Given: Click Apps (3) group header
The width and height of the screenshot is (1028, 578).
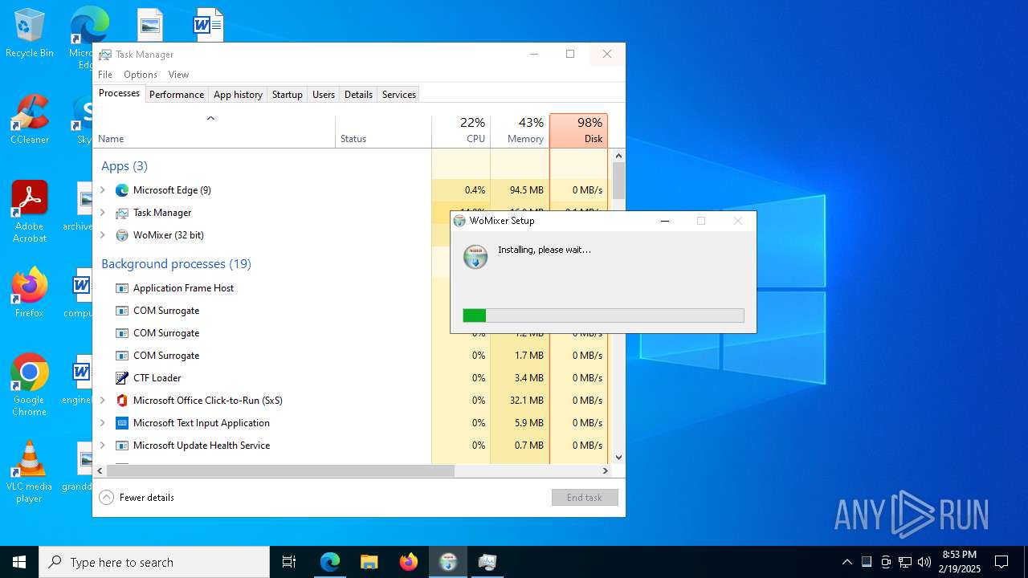Looking at the screenshot, I should (124, 166).
